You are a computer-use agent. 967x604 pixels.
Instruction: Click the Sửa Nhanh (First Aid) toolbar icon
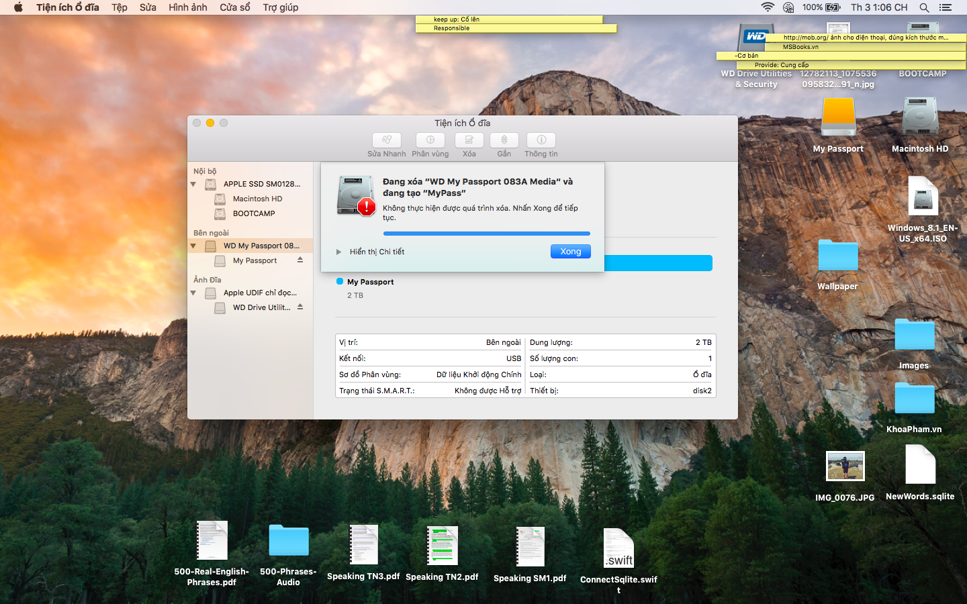tap(387, 140)
